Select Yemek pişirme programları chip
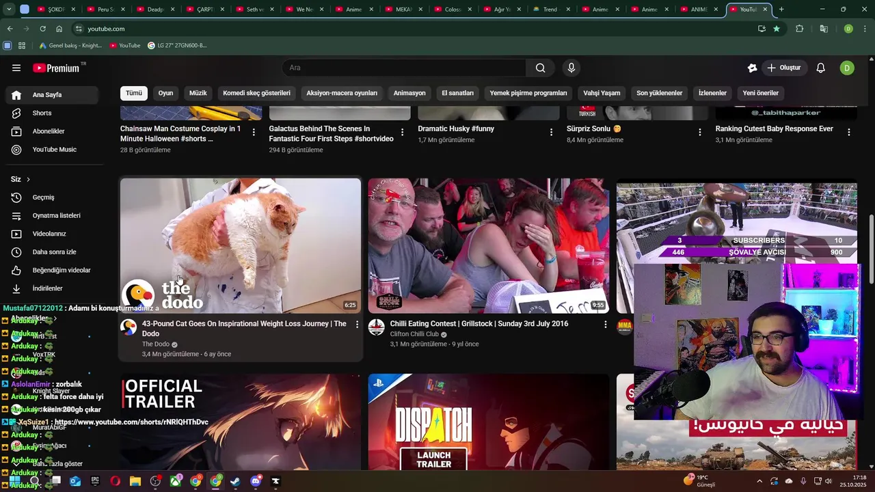 (x=528, y=93)
